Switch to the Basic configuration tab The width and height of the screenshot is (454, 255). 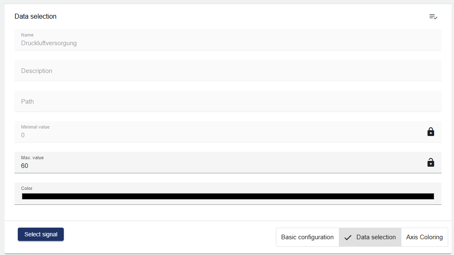click(307, 237)
